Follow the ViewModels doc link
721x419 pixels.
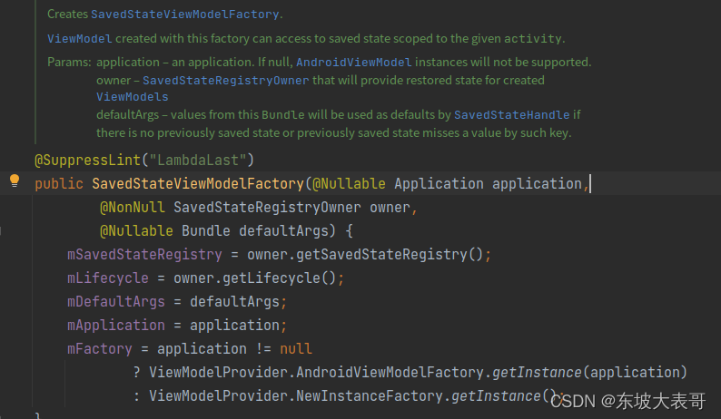click(x=133, y=97)
